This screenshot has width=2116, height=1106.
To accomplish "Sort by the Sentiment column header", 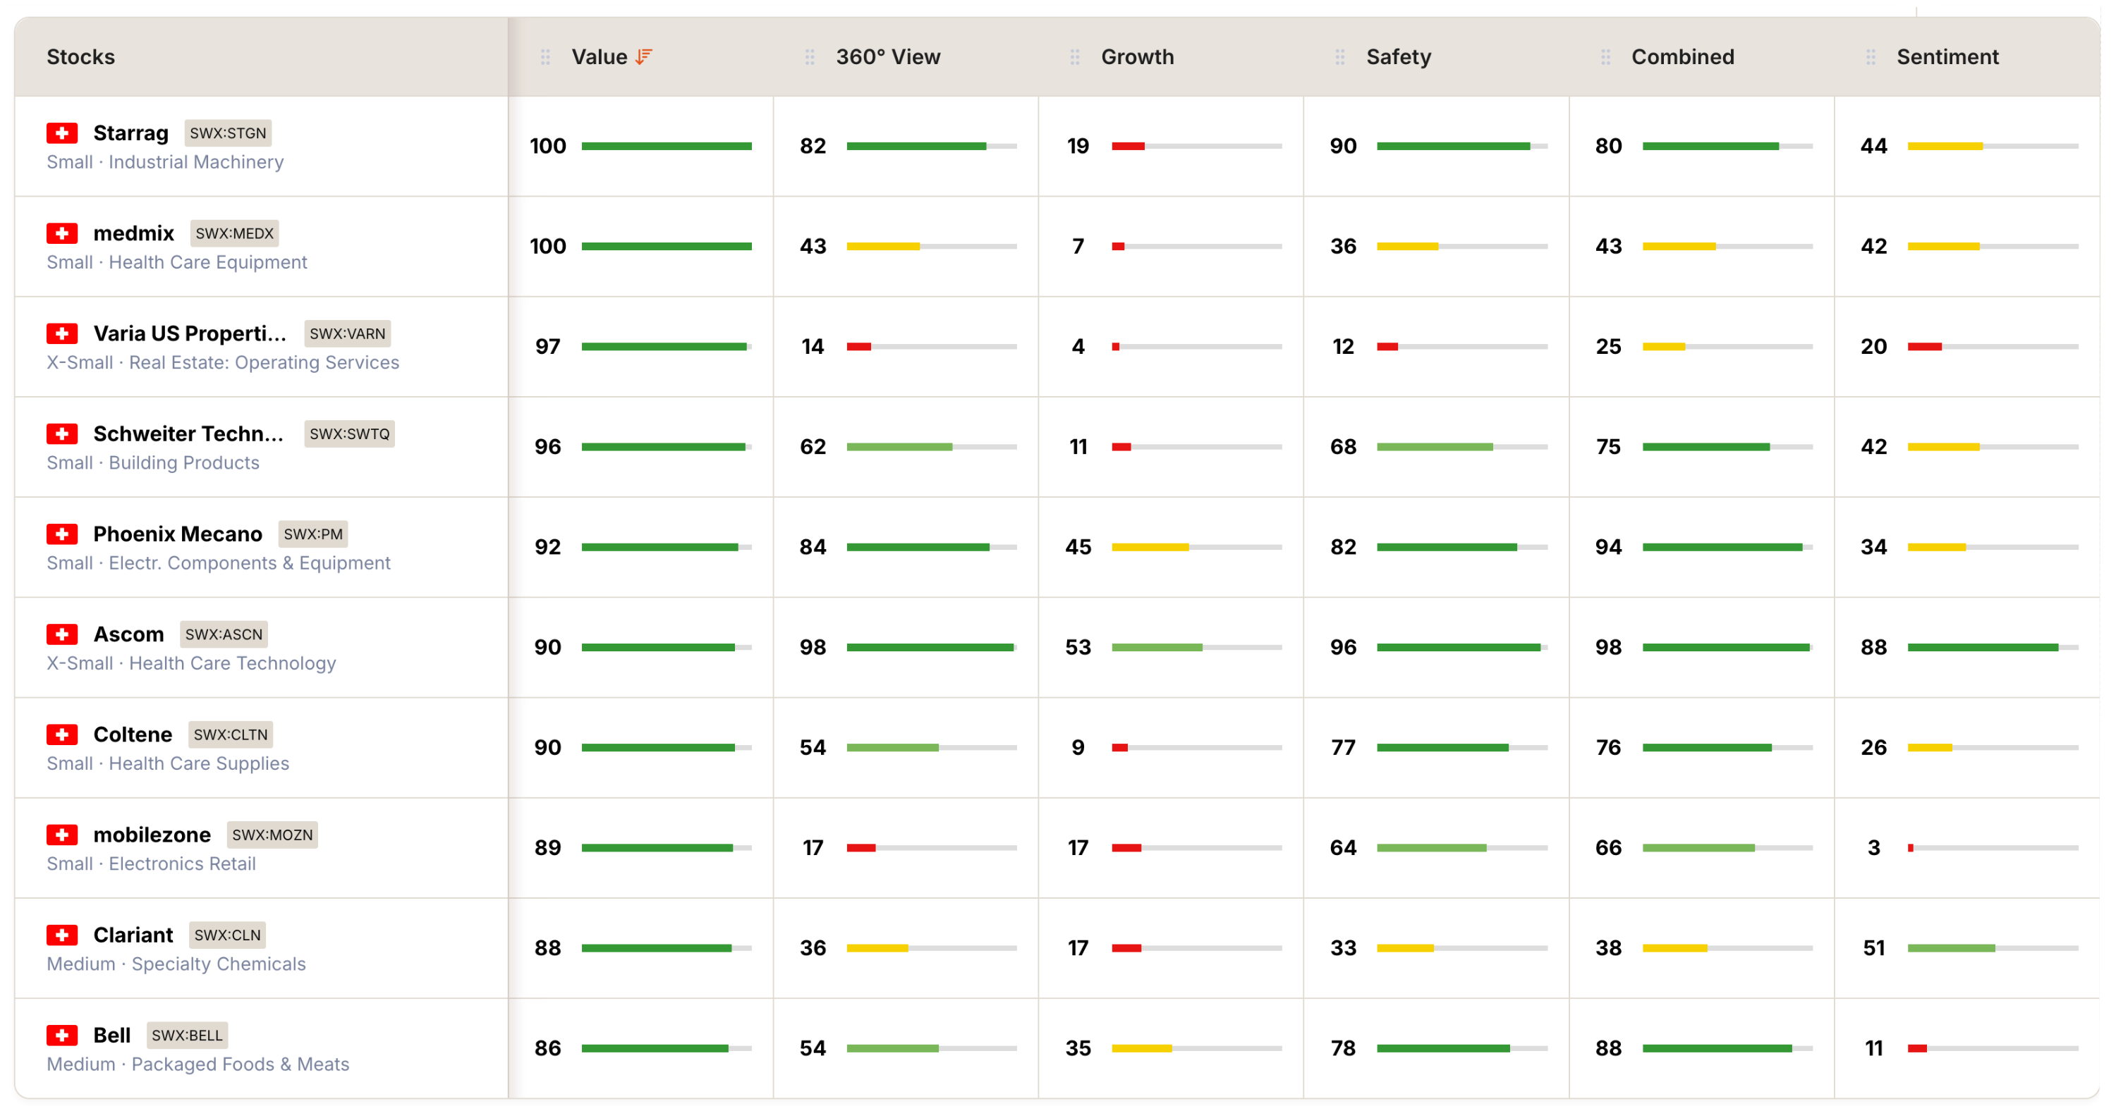I will pyautogui.click(x=1947, y=56).
